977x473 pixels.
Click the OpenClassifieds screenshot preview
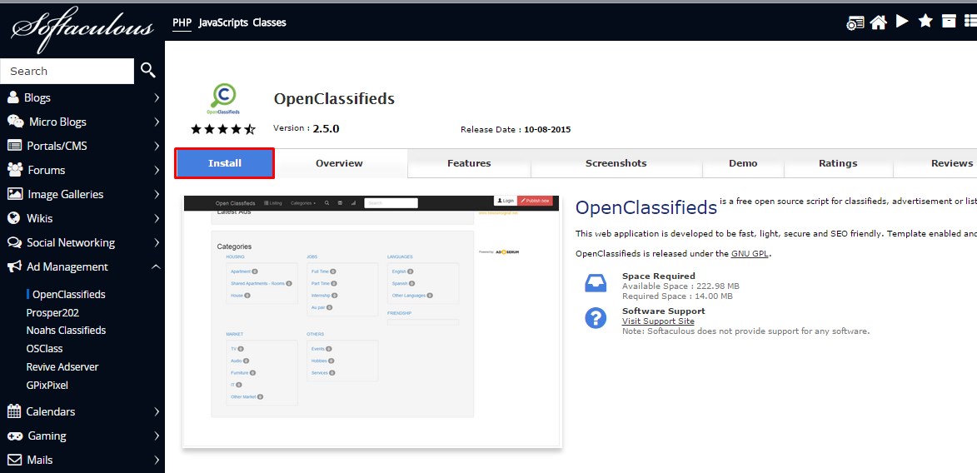click(x=372, y=321)
